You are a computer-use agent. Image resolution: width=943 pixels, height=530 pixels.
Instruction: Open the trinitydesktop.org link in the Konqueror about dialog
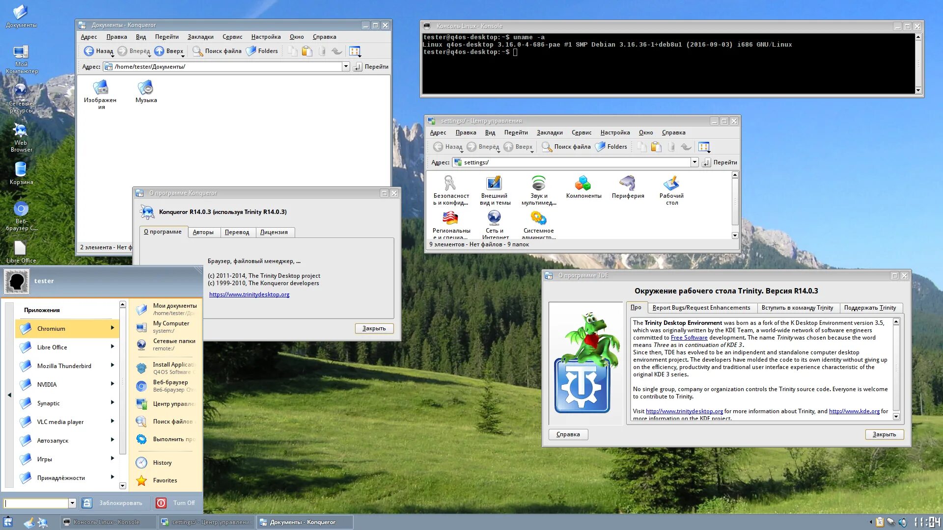249,294
